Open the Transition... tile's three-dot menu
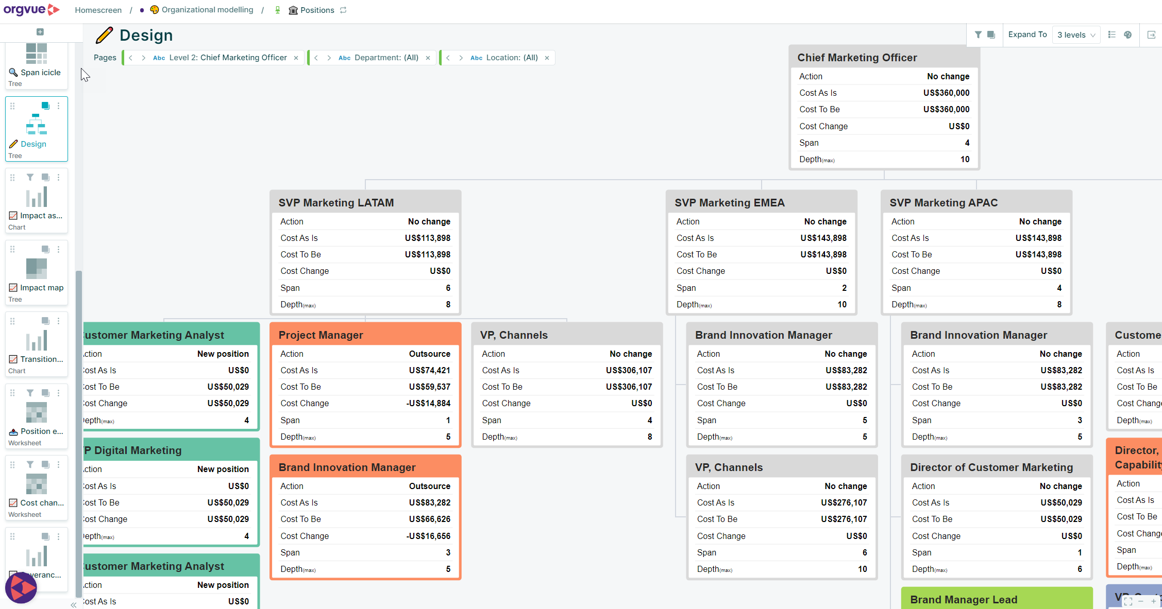The height and width of the screenshot is (609, 1162). pyautogui.click(x=58, y=321)
